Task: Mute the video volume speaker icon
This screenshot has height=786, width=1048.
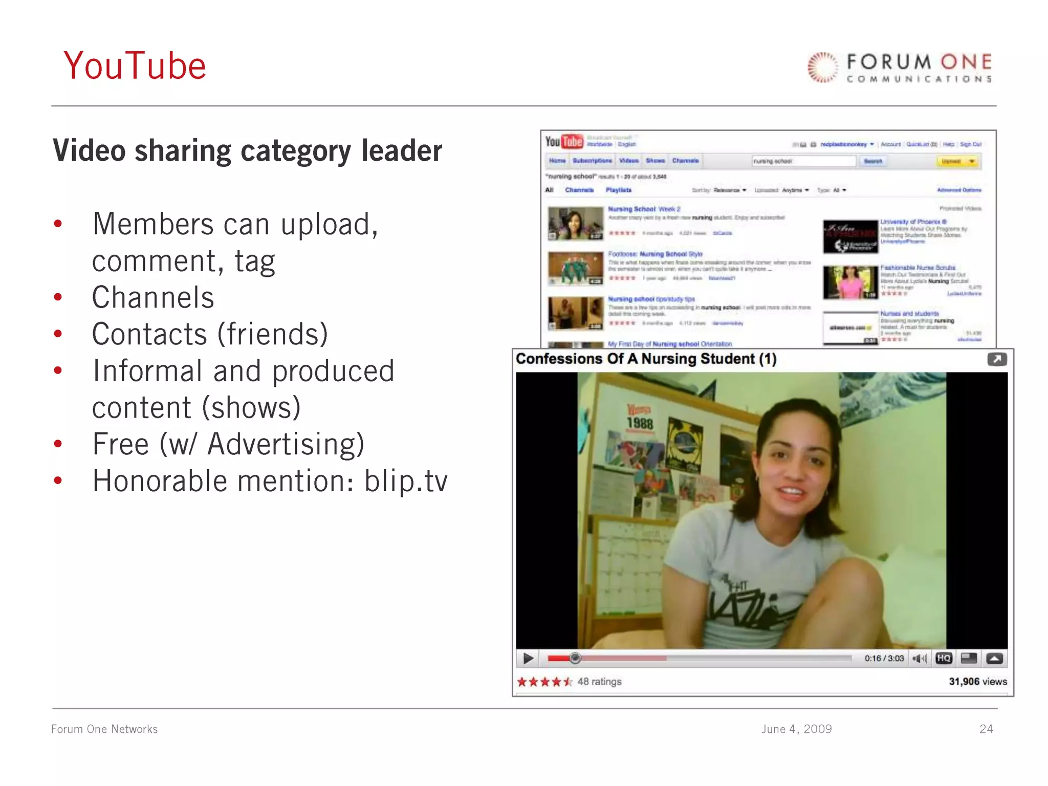Action: [920, 659]
